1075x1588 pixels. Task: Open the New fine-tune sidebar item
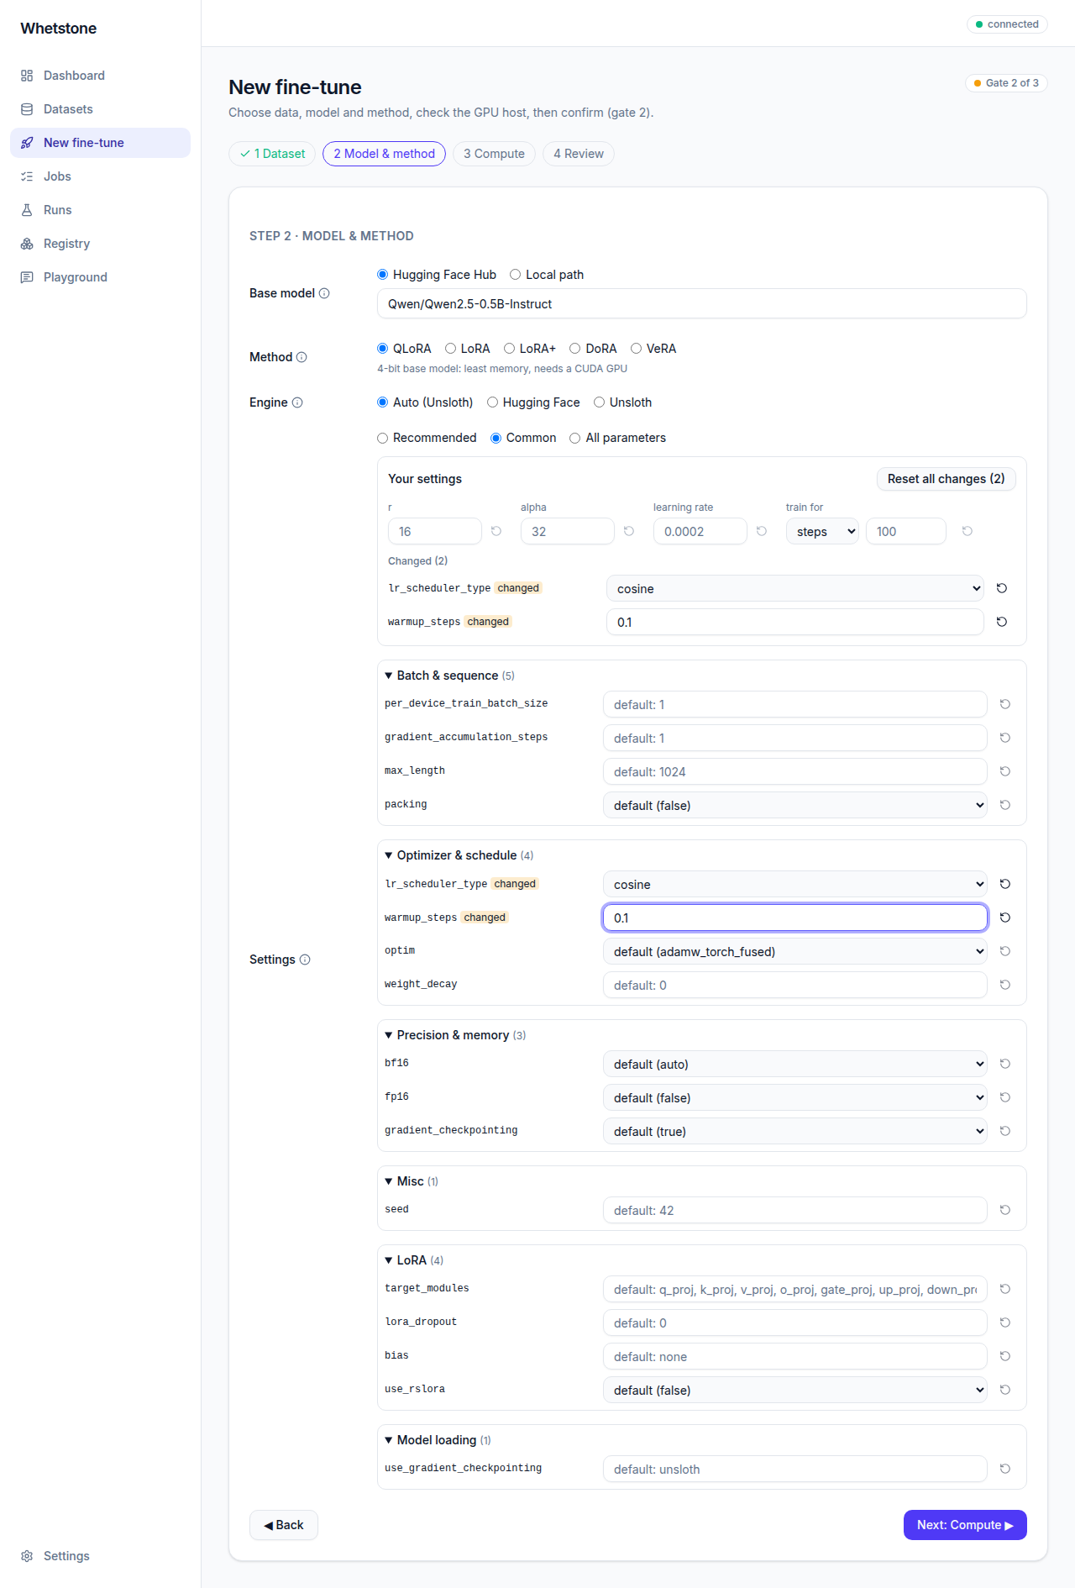[x=101, y=143]
